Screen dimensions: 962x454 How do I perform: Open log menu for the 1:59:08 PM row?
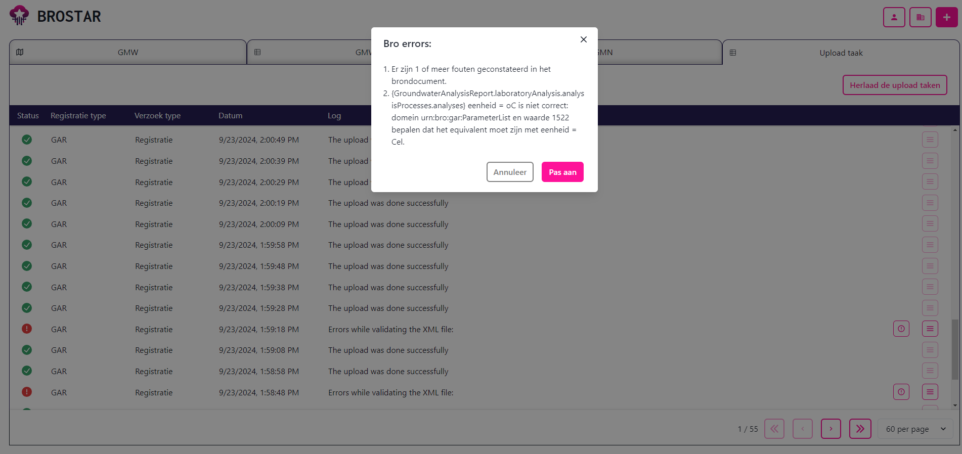click(x=930, y=350)
